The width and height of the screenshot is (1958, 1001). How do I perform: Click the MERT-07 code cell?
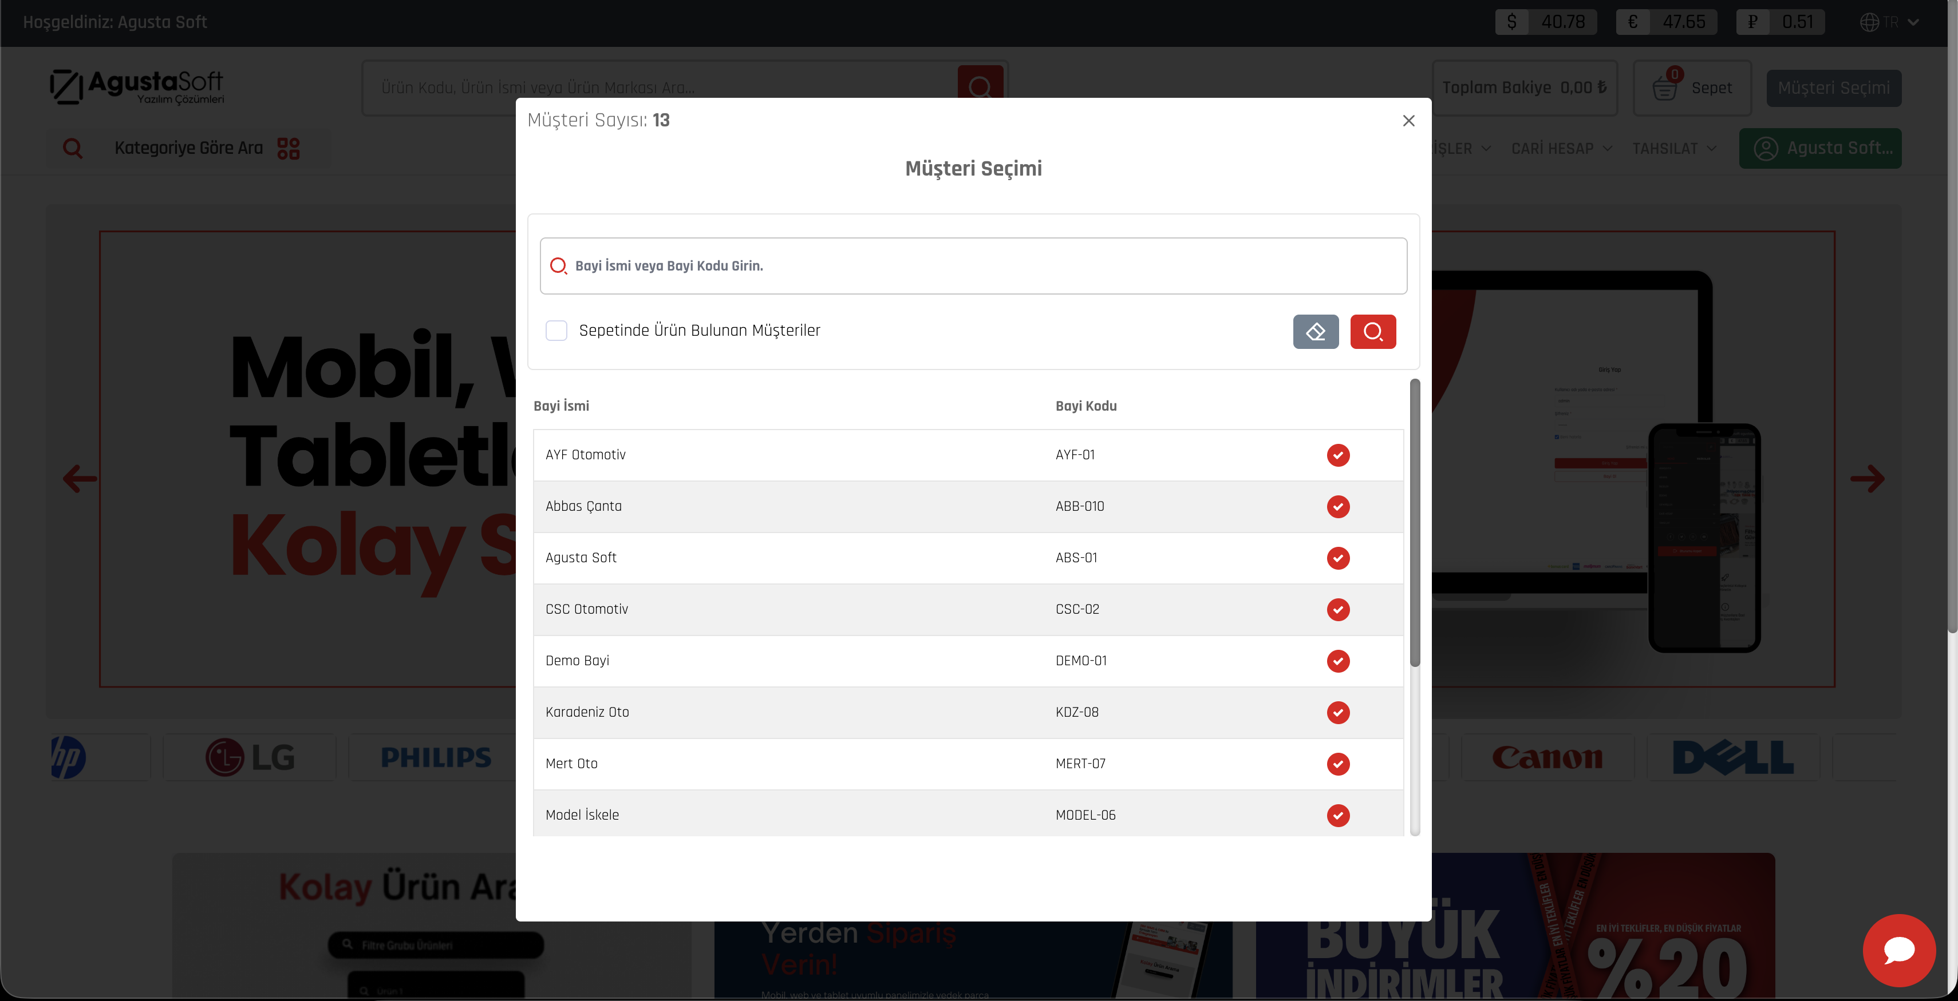1080,763
